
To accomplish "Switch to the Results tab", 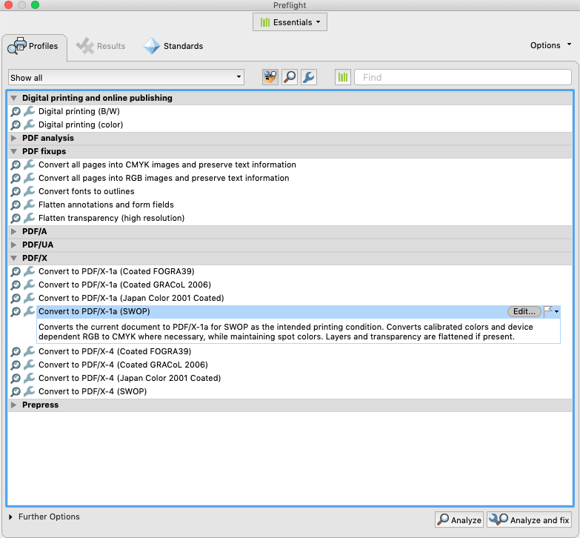I will (101, 46).
